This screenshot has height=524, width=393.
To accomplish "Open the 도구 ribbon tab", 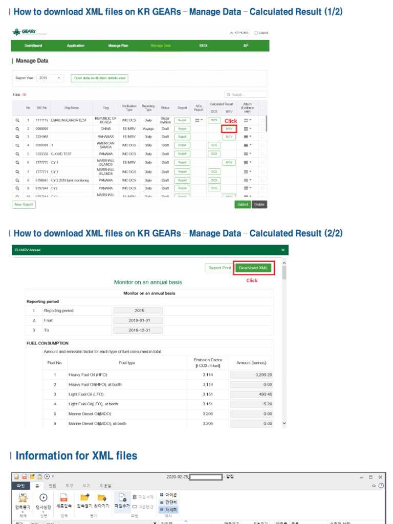I will coord(69,486).
